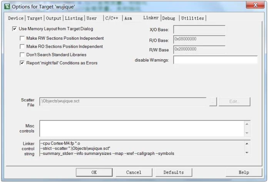The image size is (269, 183).
Task: Focus the disable Warnings input field
Action: point(215,60)
